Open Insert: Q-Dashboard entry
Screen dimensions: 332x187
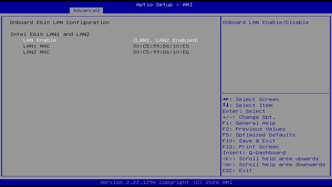coord(254,153)
